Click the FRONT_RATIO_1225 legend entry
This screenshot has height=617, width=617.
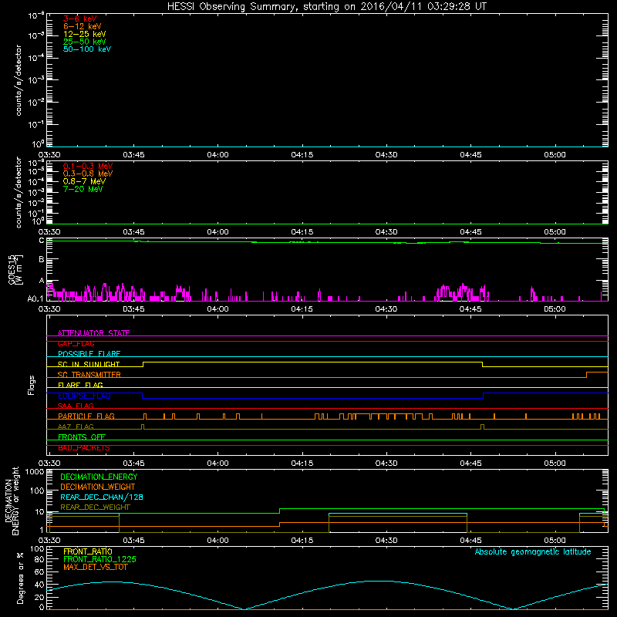pyautogui.click(x=99, y=559)
